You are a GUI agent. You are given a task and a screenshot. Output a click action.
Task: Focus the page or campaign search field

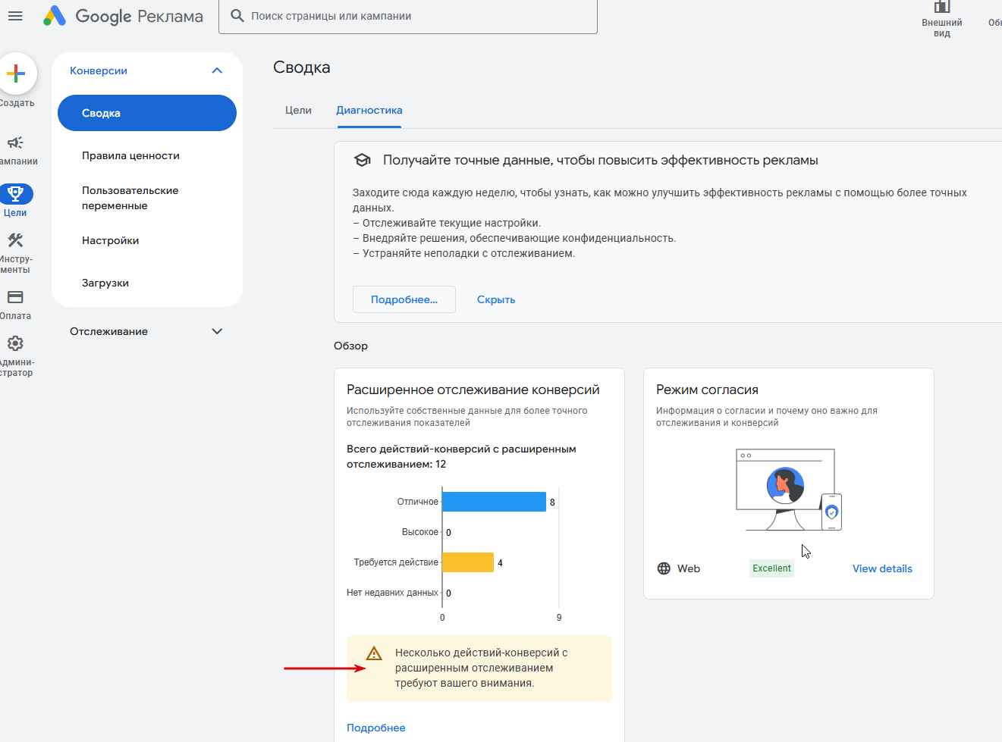point(408,16)
